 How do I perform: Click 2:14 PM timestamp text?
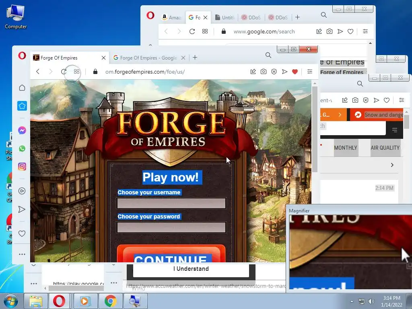[x=384, y=188]
